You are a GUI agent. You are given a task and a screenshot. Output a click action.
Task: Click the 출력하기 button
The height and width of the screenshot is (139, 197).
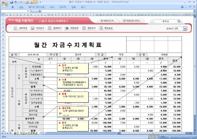click(x=55, y=28)
